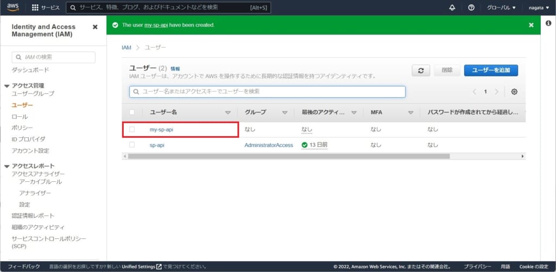Click the ユーザーを追加 button

pos(491,70)
